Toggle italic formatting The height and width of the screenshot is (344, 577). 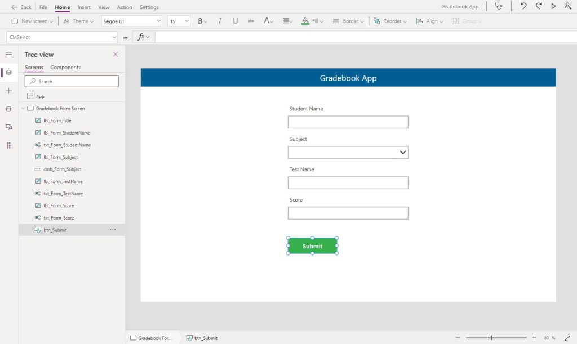tap(220, 21)
